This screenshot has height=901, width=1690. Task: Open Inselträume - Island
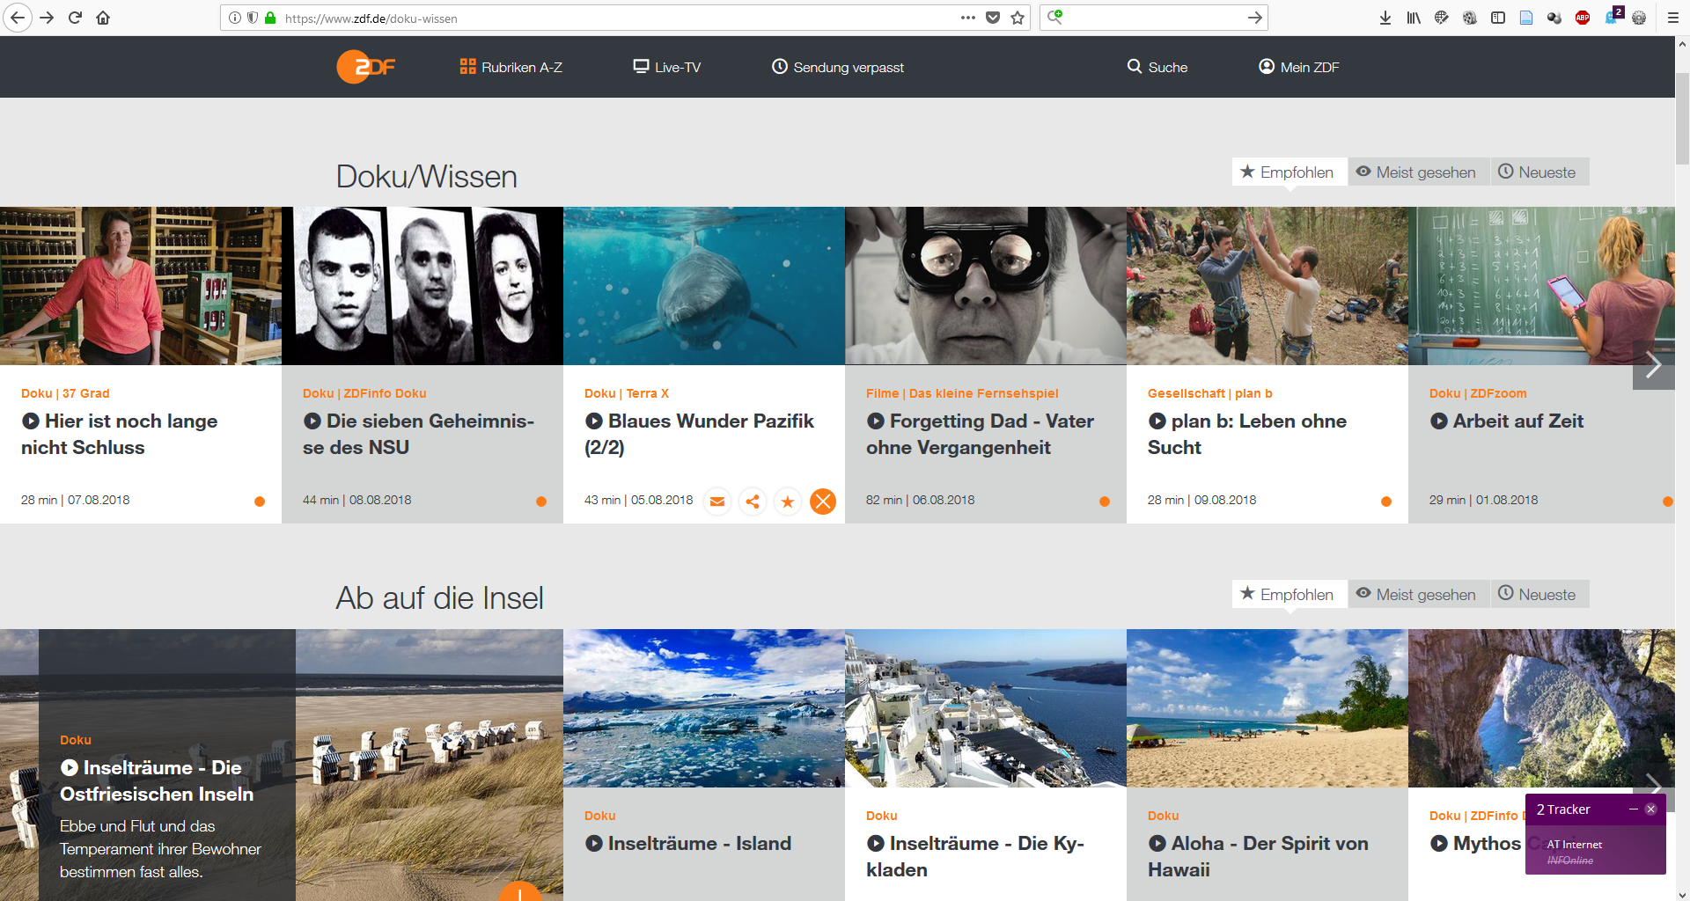point(688,844)
